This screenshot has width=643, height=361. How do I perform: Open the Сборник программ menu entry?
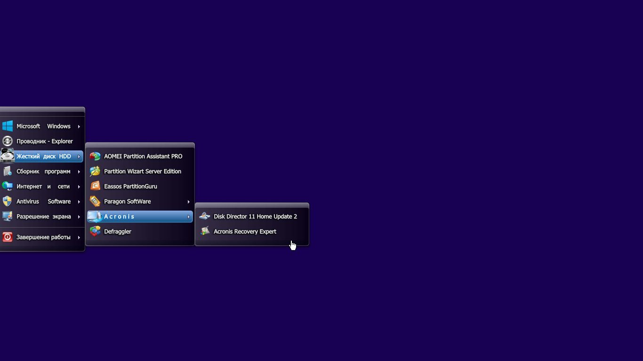pyautogui.click(x=41, y=171)
